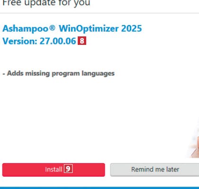
Task: Choose the Remind me later button
Action: [x=154, y=170]
